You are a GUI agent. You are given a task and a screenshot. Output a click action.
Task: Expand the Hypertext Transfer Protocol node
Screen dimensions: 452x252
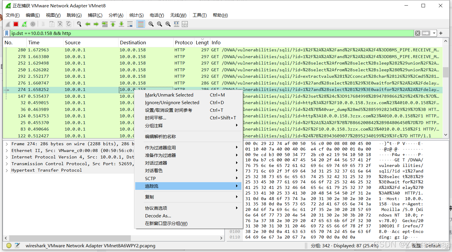point(6,170)
